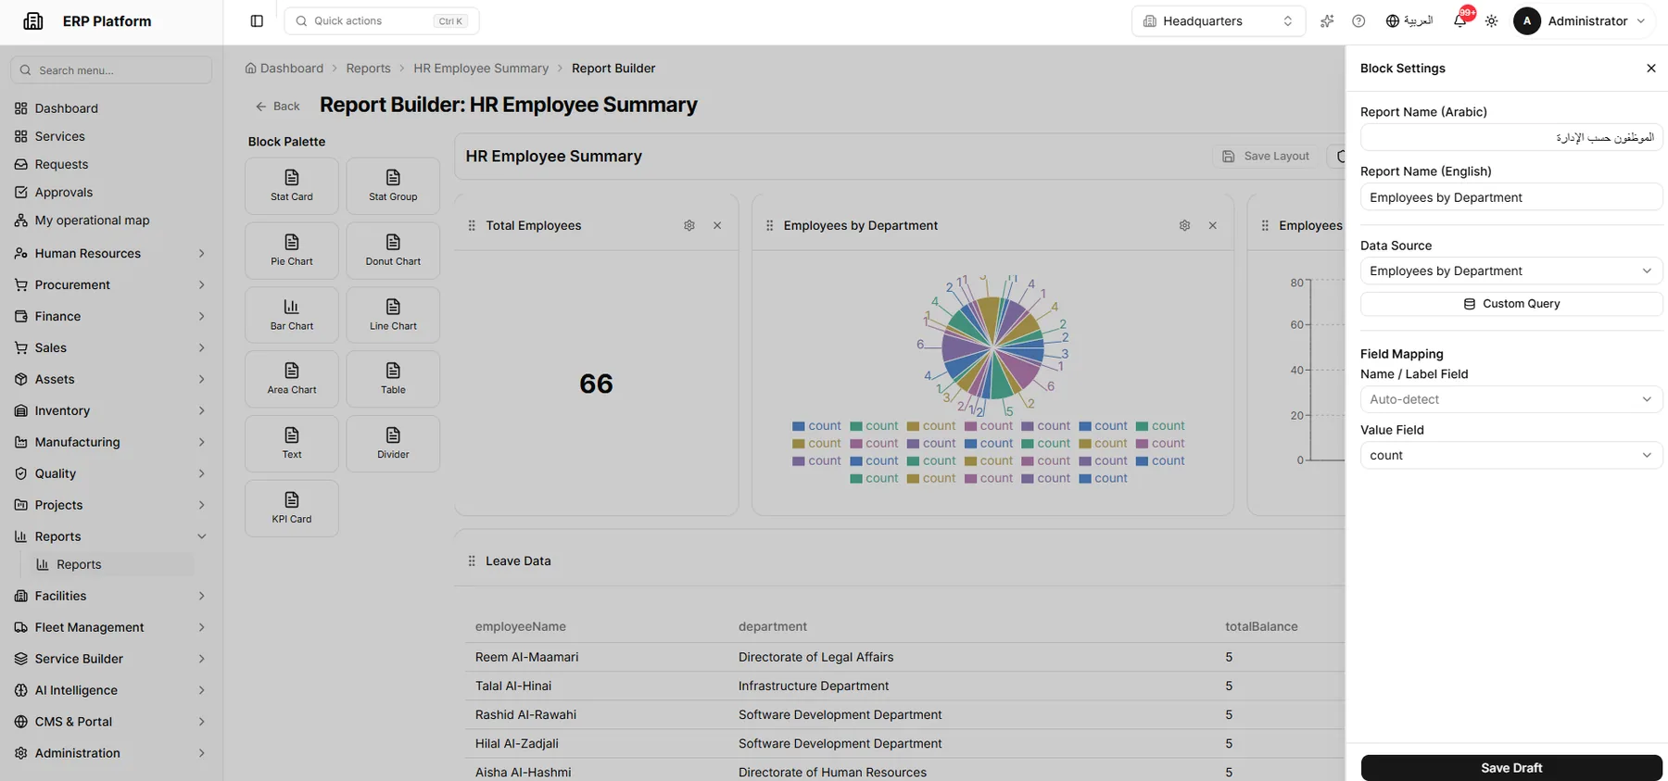The image size is (1668, 781).
Task: Remove the Total Employees block
Action: [x=717, y=225]
